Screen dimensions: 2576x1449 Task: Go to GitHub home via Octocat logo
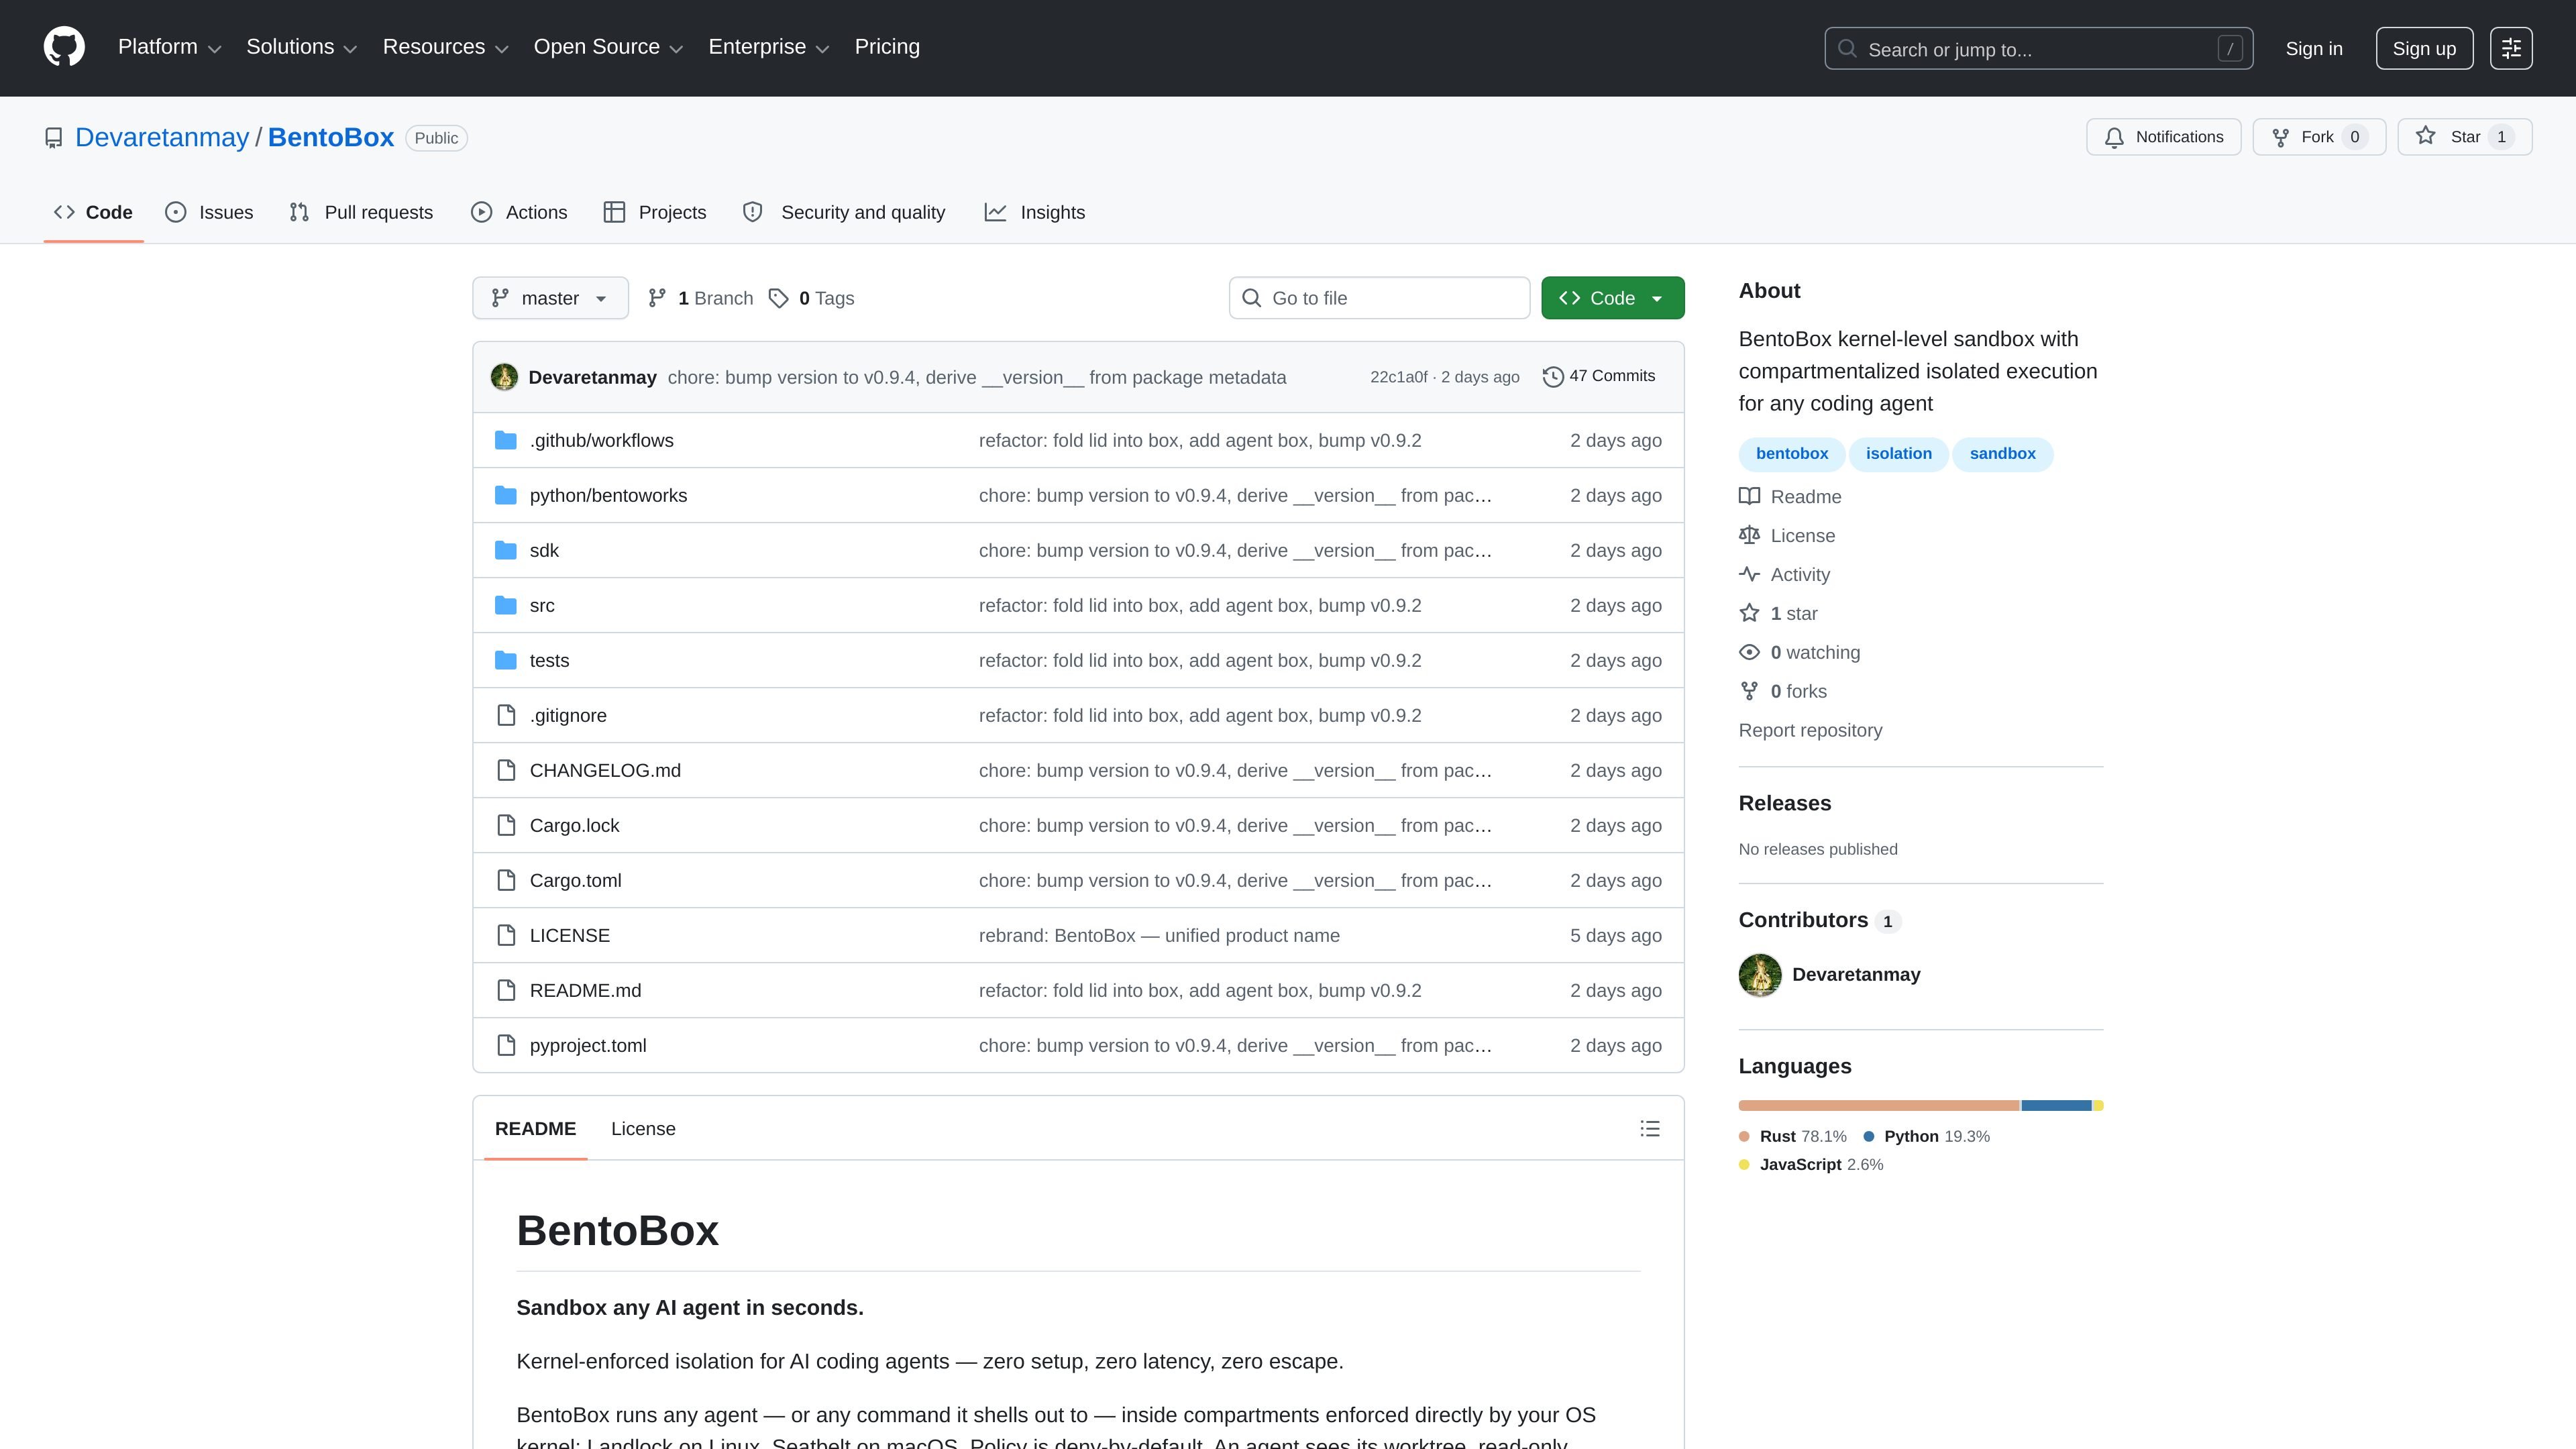click(64, 47)
